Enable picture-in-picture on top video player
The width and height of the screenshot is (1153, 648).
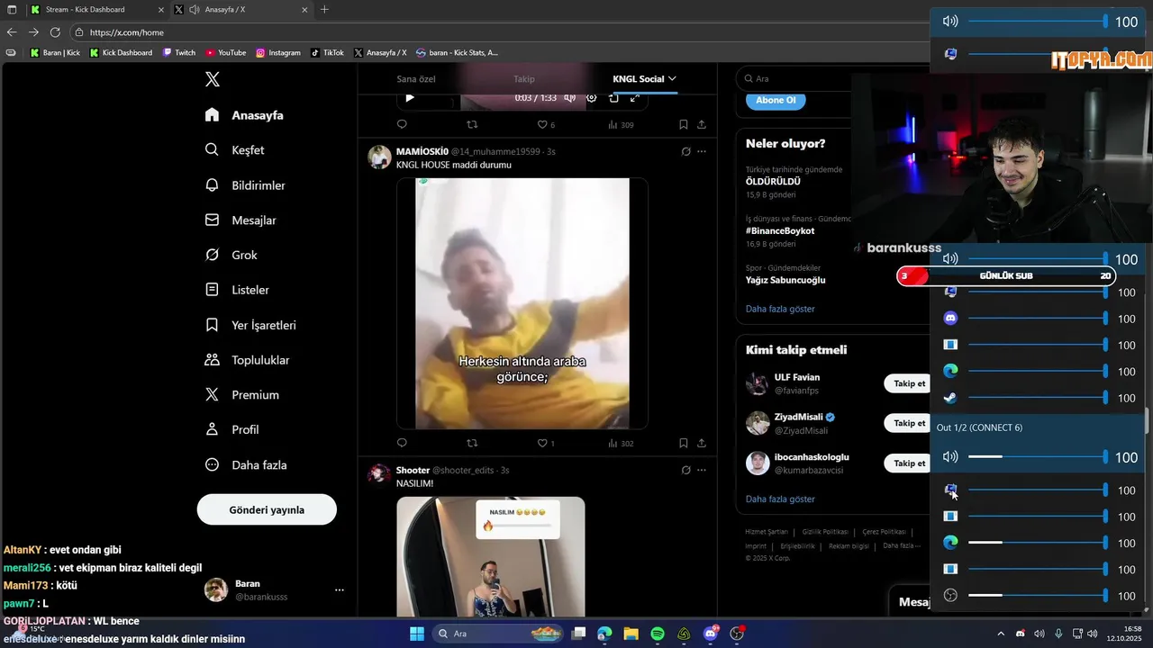coord(613,97)
